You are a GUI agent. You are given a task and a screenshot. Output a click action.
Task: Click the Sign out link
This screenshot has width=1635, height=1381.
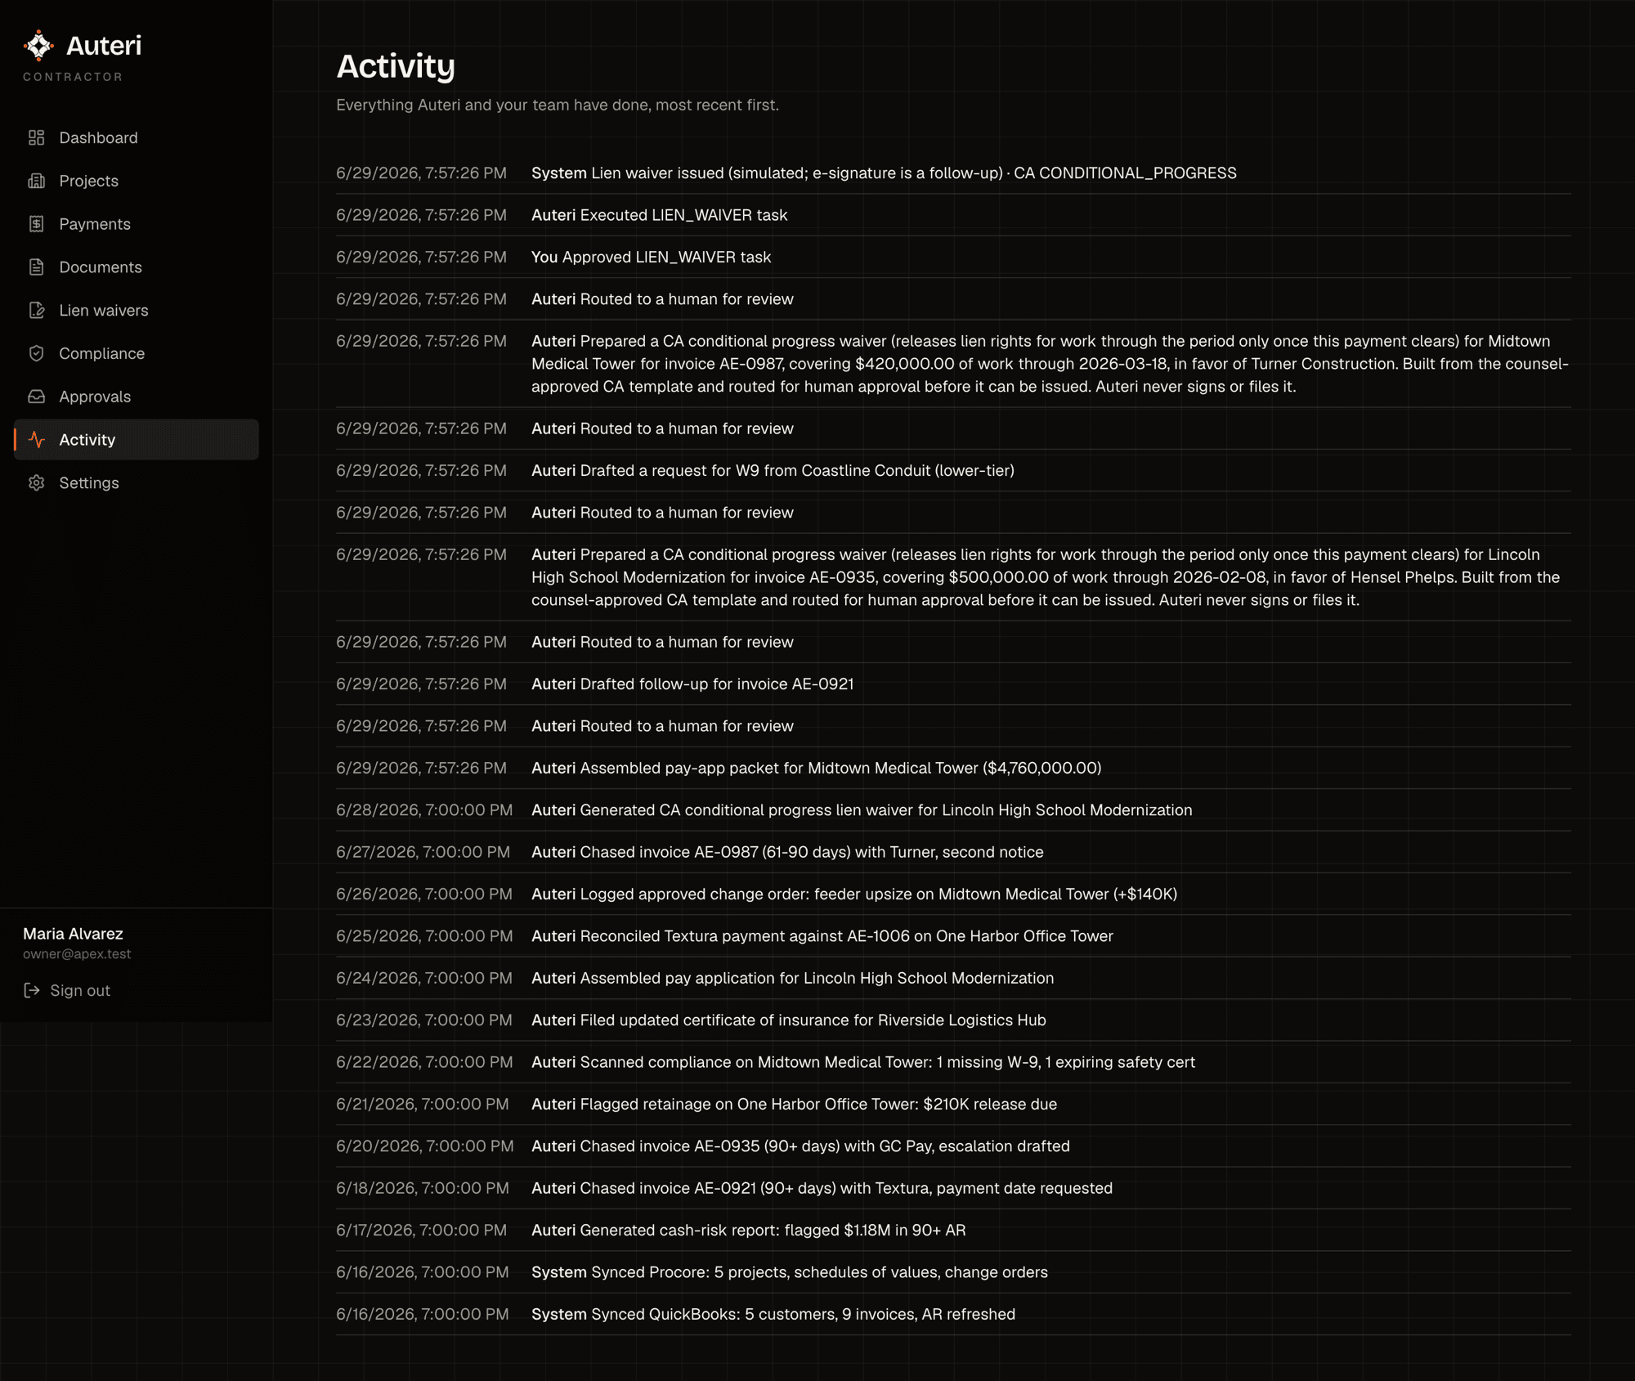point(67,990)
